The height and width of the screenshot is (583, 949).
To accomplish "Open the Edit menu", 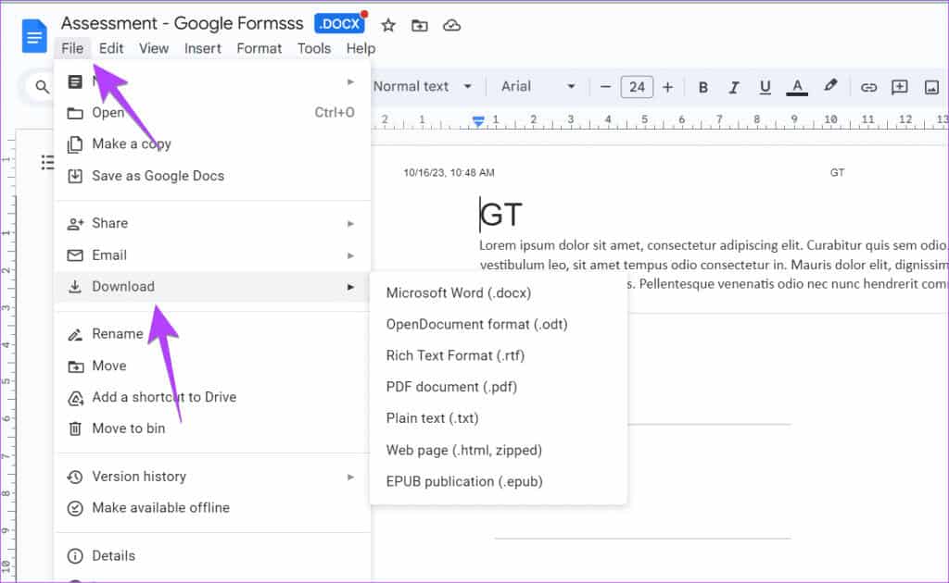I will [x=111, y=48].
